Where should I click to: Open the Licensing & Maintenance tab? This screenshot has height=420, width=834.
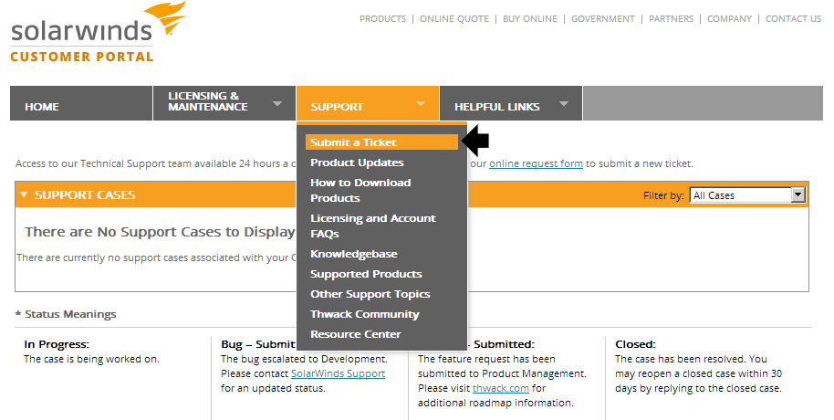[224, 103]
